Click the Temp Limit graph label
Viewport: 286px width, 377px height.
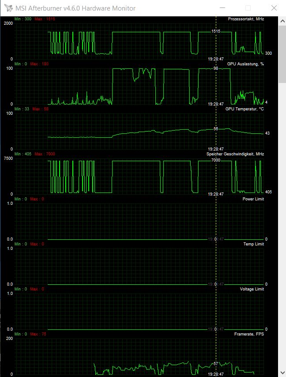coord(253,244)
